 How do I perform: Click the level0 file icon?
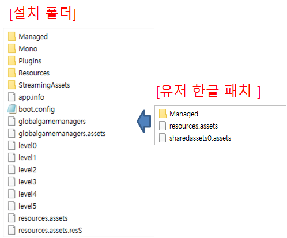pos(12,145)
